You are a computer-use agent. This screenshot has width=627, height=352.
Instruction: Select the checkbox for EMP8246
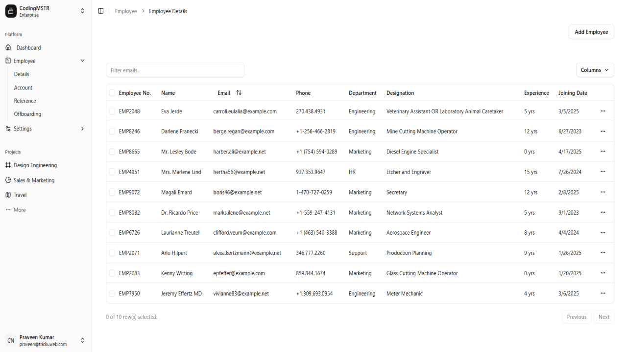(x=112, y=132)
